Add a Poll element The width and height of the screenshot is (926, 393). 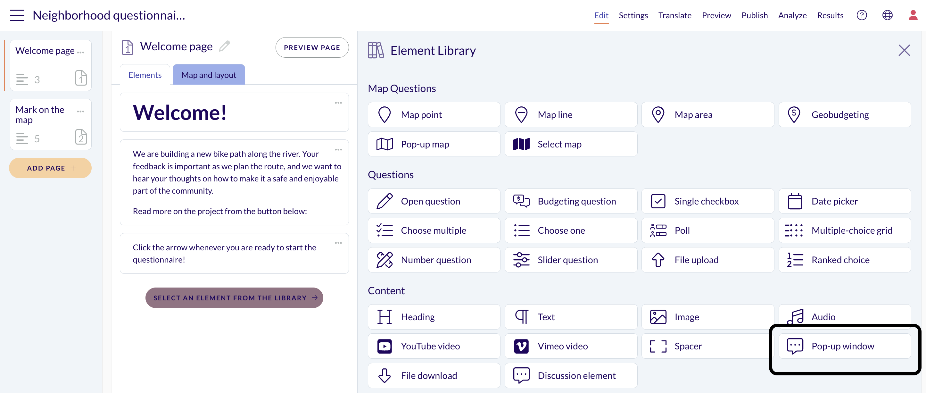(707, 230)
